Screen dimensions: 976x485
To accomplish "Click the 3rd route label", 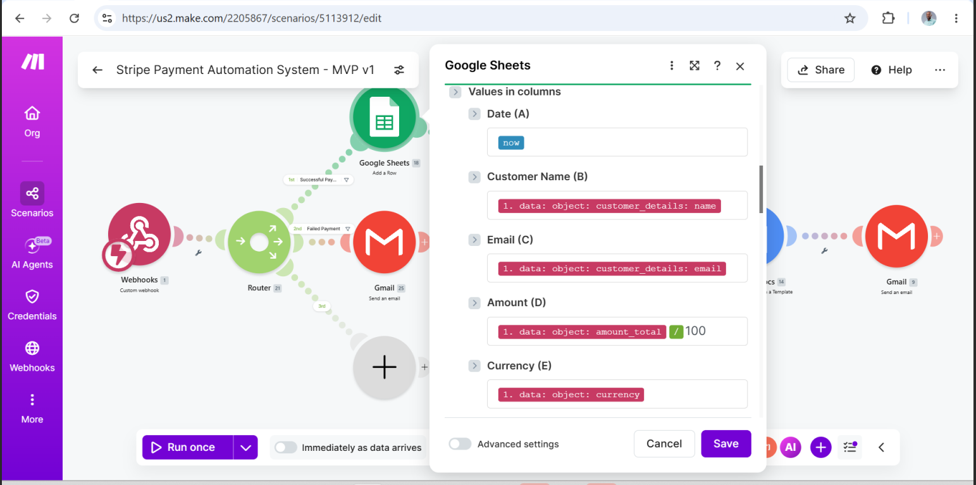I will click(x=321, y=306).
